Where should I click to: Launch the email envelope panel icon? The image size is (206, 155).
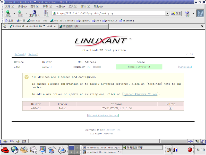pos(24,150)
